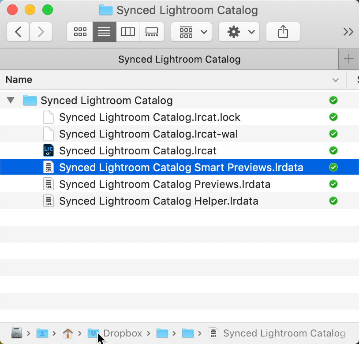Click sync checkmark for Smart Previews.lrdata
The image size is (359, 344).
pyautogui.click(x=333, y=167)
